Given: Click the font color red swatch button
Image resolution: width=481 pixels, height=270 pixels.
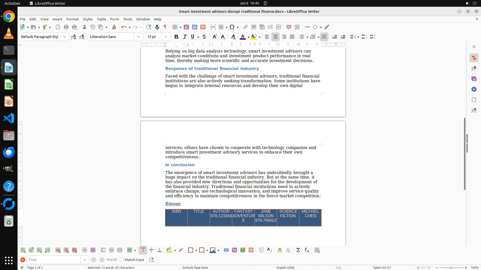Looking at the screenshot, I should coord(243,37).
